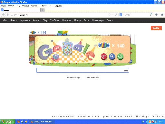Go to the home page via house icon

coord(162,15)
